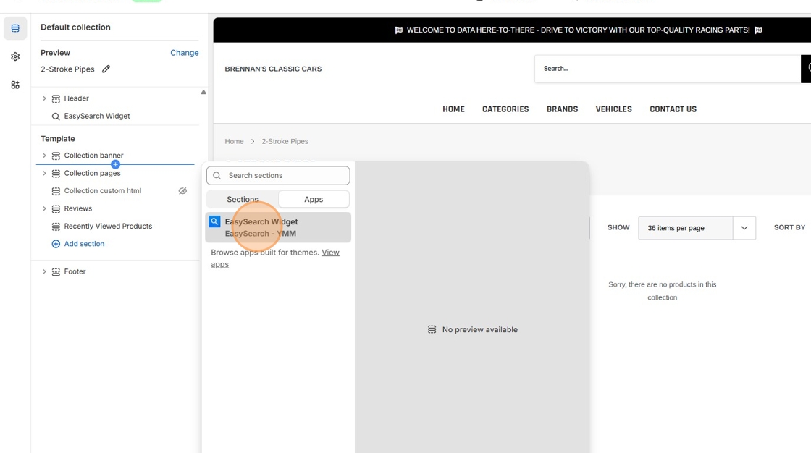Edit preview collection with the pencil icon
This screenshot has width=811, height=453.
tap(106, 69)
